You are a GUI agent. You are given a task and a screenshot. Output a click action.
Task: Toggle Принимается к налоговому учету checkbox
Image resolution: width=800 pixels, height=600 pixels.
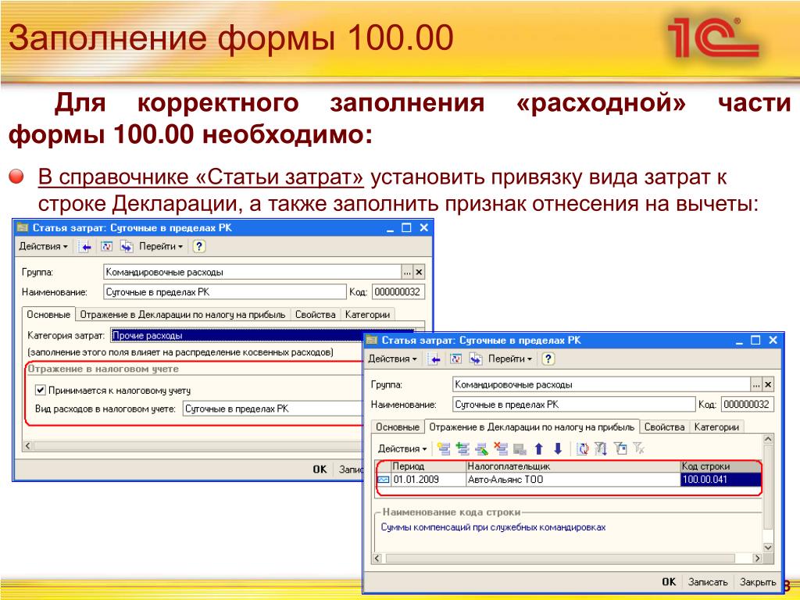pos(41,391)
